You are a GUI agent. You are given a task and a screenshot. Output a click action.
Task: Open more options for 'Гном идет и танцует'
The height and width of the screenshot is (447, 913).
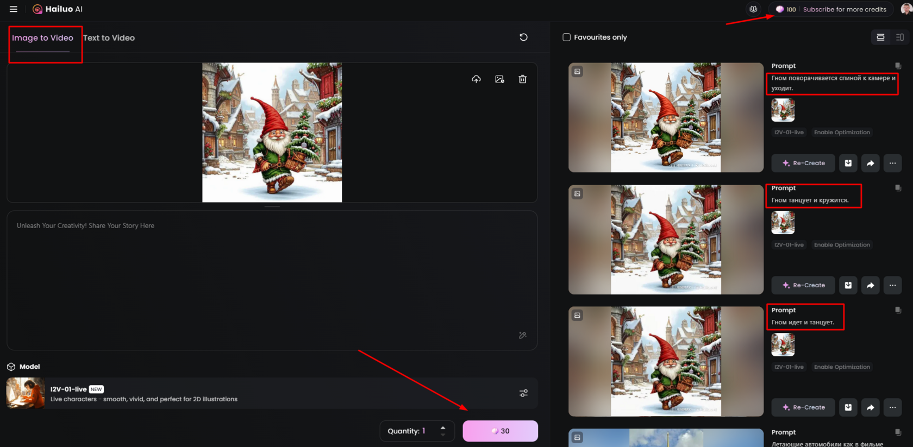coord(892,407)
